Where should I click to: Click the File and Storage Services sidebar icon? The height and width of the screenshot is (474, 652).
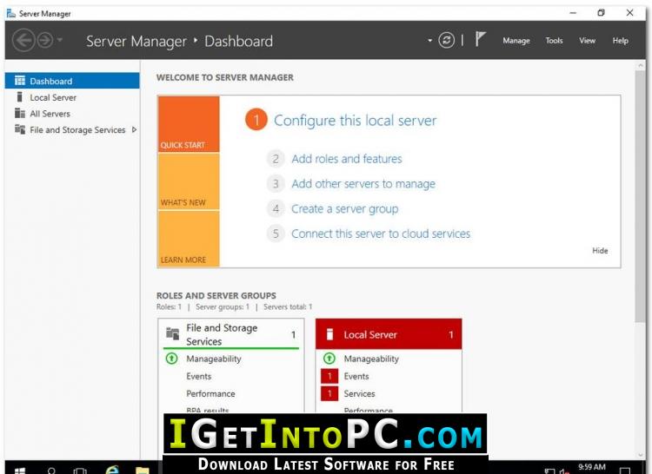click(19, 129)
